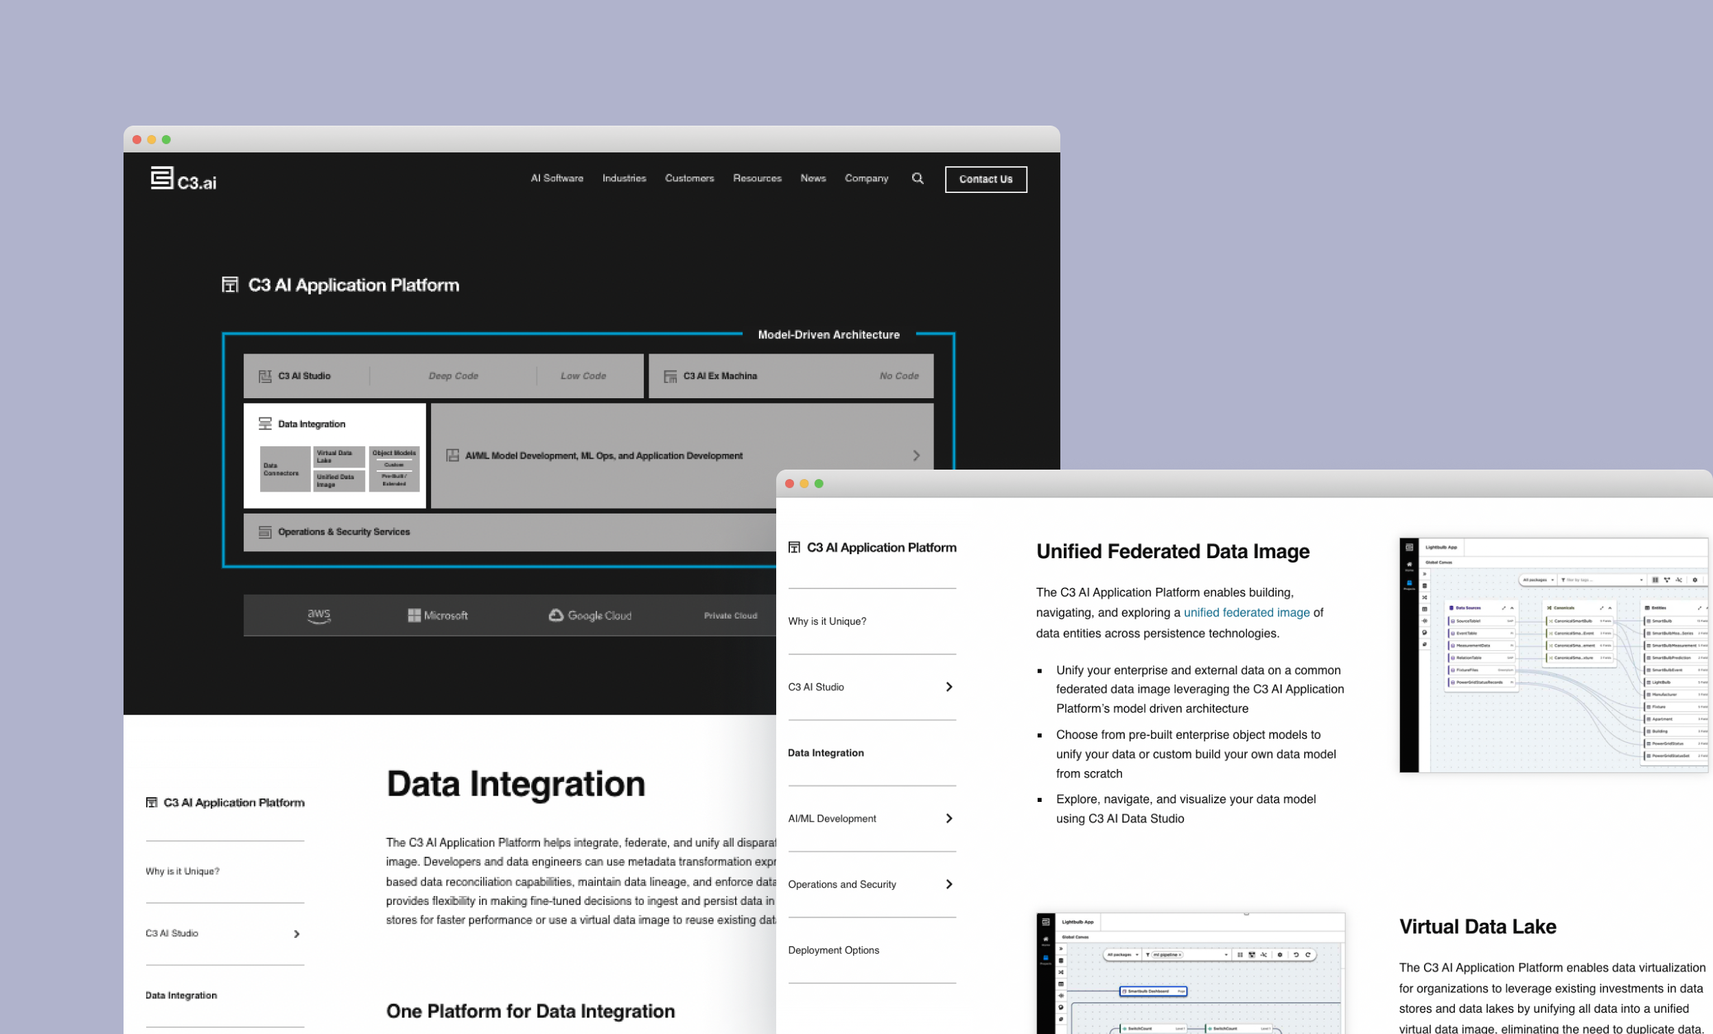Select Operations & Security Services bar
Image resolution: width=1713 pixels, height=1034 pixels.
[510, 533]
